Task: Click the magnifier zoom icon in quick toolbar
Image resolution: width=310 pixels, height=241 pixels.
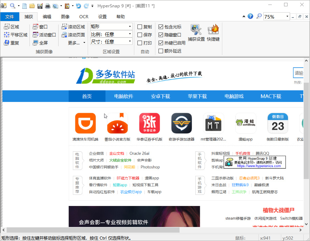Action: [13, 6]
